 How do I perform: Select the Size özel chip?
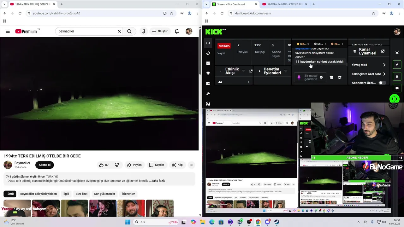[81, 194]
